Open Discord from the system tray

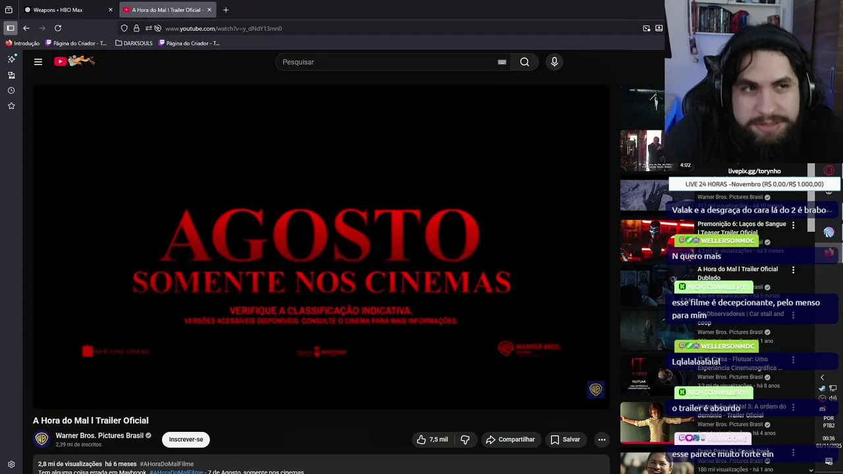823,409
